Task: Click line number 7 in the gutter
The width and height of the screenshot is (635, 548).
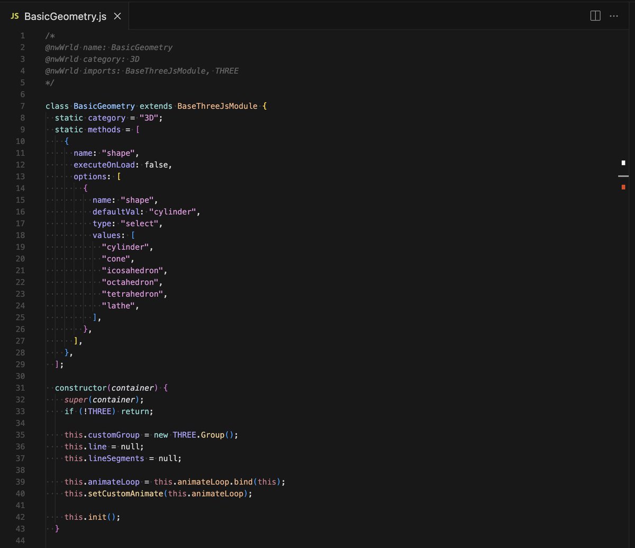Action: 23,106
